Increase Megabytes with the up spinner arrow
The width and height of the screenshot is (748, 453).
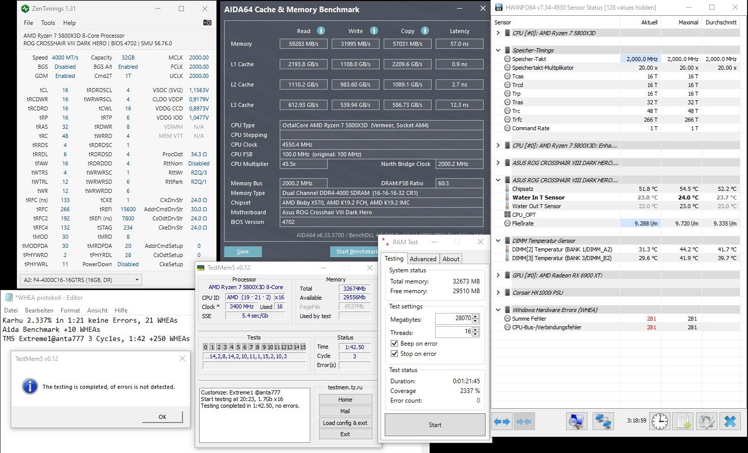click(476, 316)
